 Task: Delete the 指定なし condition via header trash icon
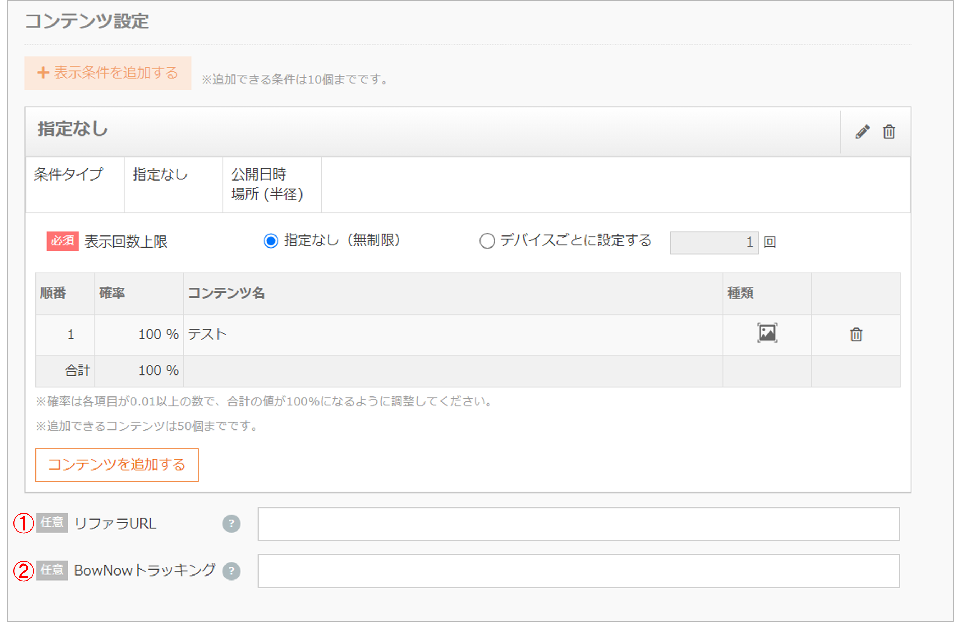coord(889,132)
